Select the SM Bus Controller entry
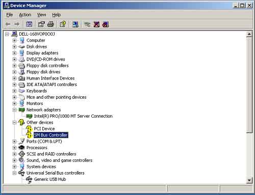Image resolution: width=255 pixels, height=195 pixels. [51, 135]
